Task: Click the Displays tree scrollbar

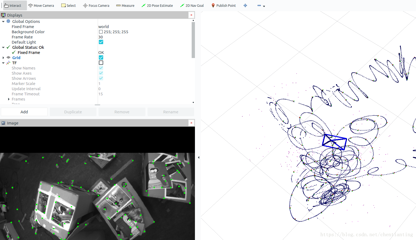Action: (193, 40)
